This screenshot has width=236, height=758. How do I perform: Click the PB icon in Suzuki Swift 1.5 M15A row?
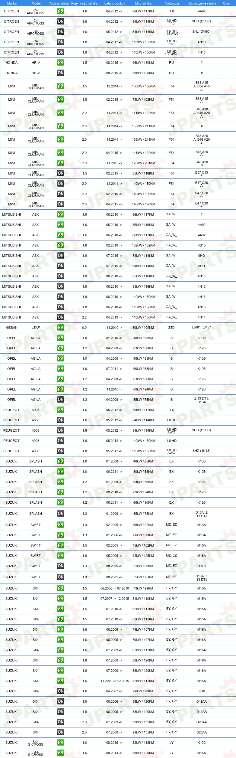60,545
